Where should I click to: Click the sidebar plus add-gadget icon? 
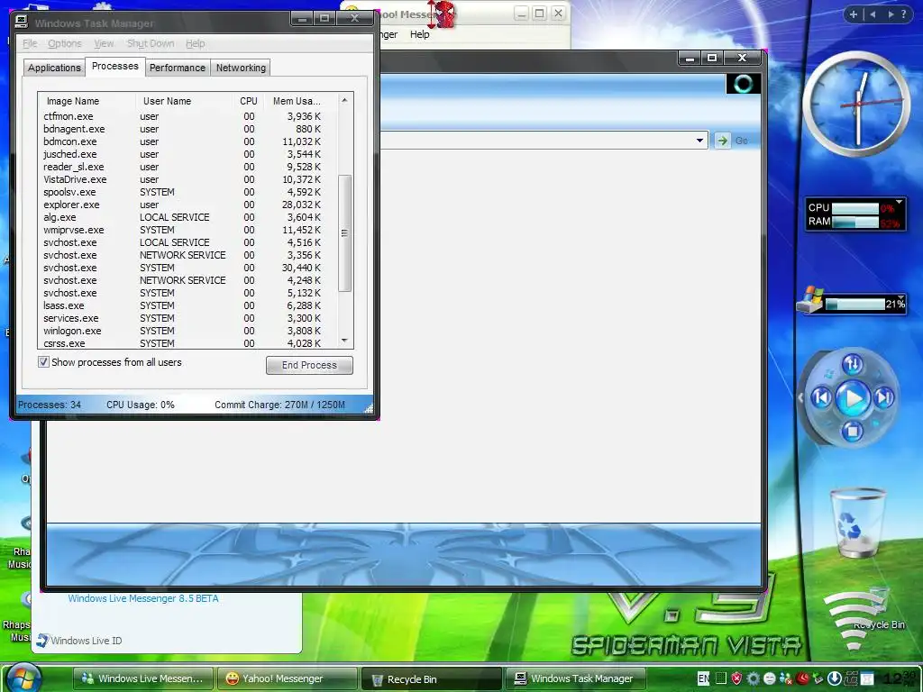853,14
